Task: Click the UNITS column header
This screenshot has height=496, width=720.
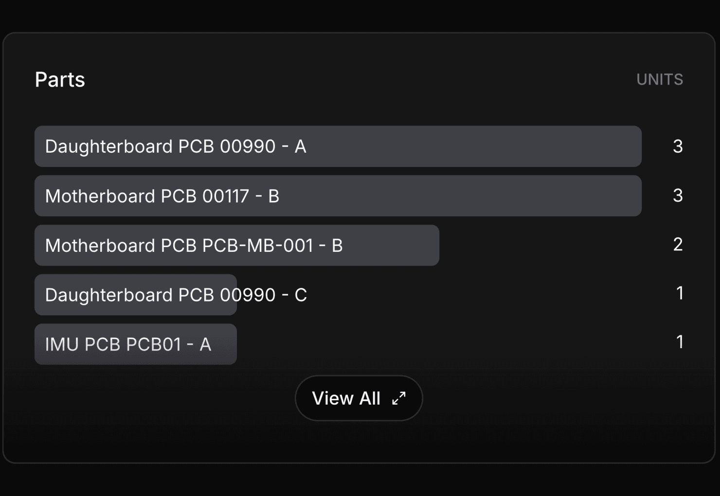Action: tap(660, 79)
